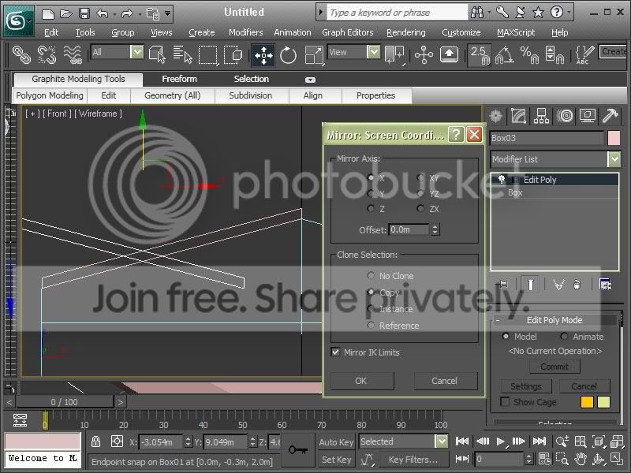
Task: Toggle Percent Snap
Action: tap(529, 54)
